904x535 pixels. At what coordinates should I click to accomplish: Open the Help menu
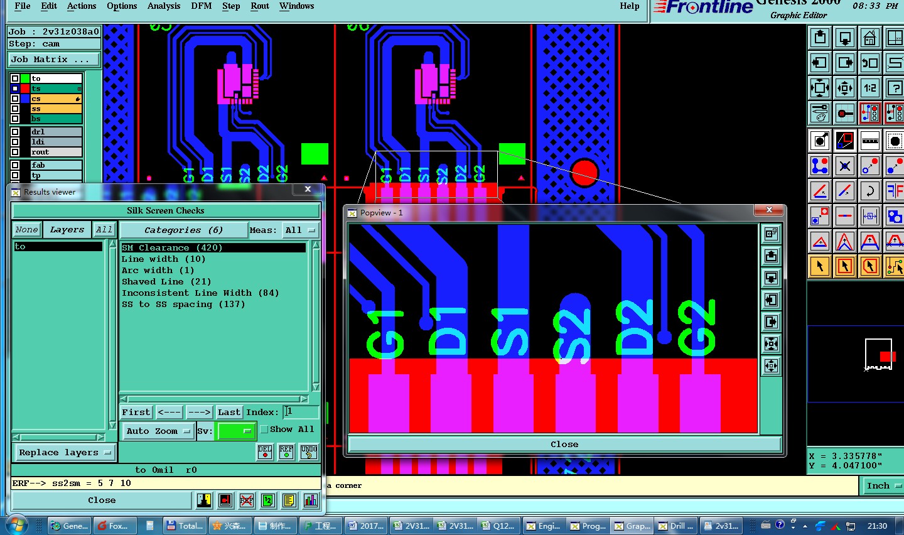coord(630,6)
